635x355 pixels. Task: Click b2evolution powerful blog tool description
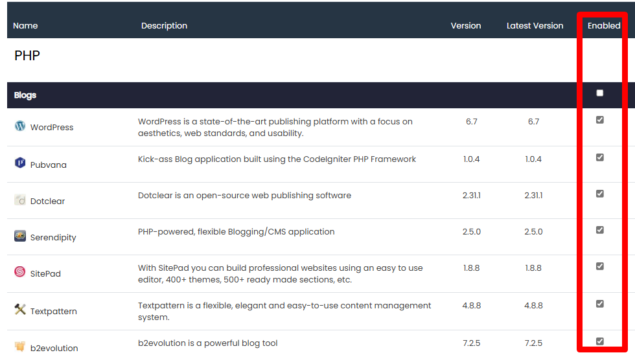[x=208, y=343]
